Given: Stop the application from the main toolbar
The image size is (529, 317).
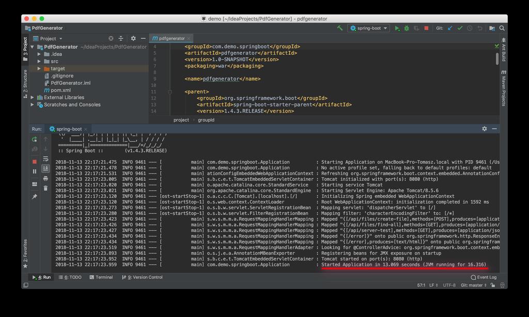Looking at the screenshot, I should point(426,28).
